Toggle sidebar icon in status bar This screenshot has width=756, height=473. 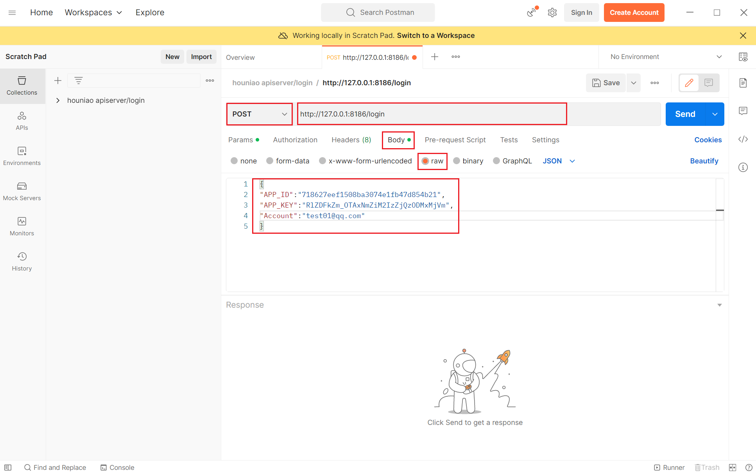point(8,468)
